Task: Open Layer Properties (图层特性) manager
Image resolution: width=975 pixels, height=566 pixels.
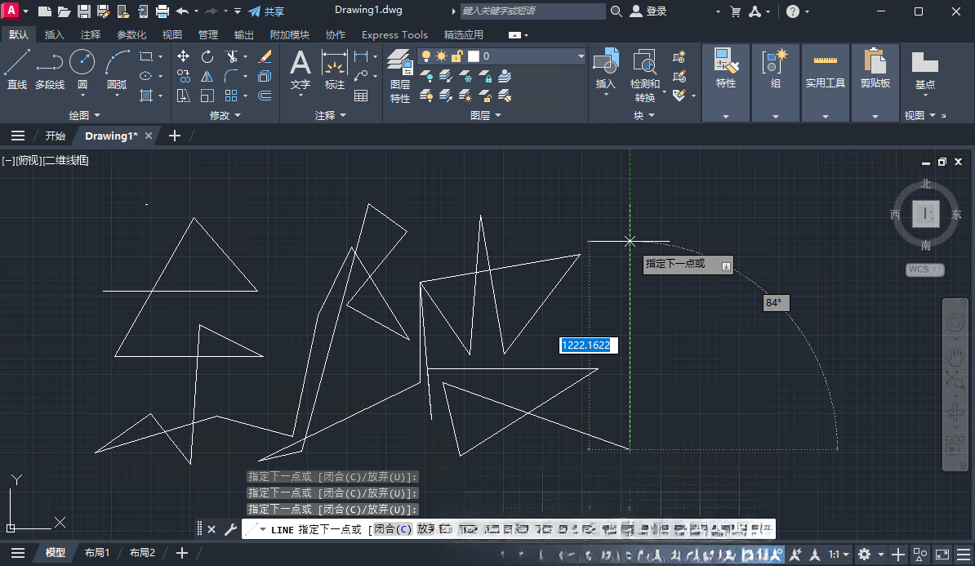Action: 400,76
